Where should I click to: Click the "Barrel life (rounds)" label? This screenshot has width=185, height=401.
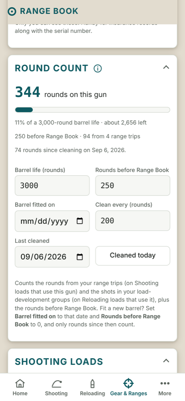(40, 170)
